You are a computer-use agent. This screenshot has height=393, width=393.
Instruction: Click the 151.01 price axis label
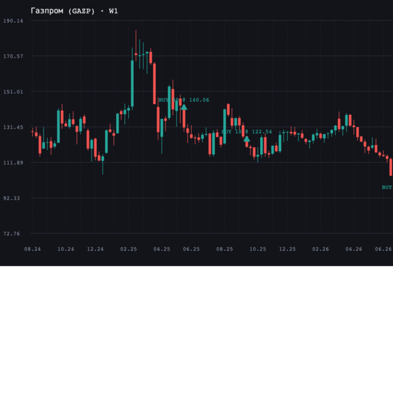(13, 92)
